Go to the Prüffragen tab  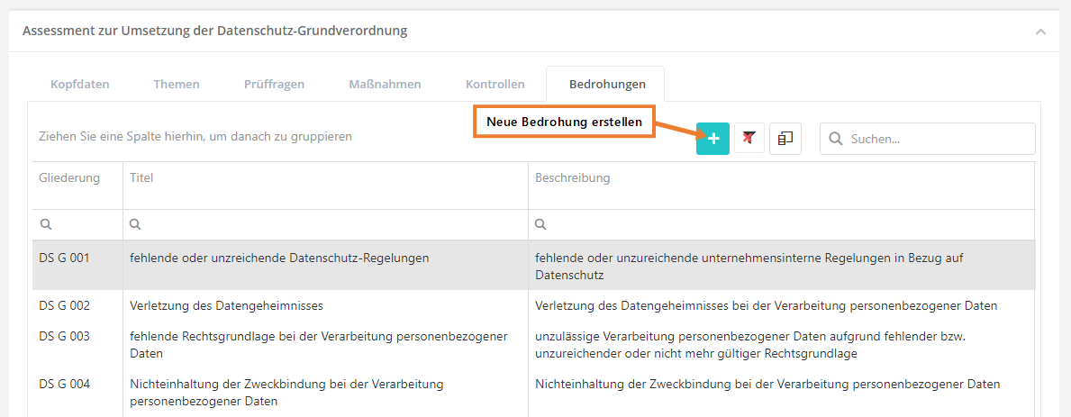click(274, 85)
